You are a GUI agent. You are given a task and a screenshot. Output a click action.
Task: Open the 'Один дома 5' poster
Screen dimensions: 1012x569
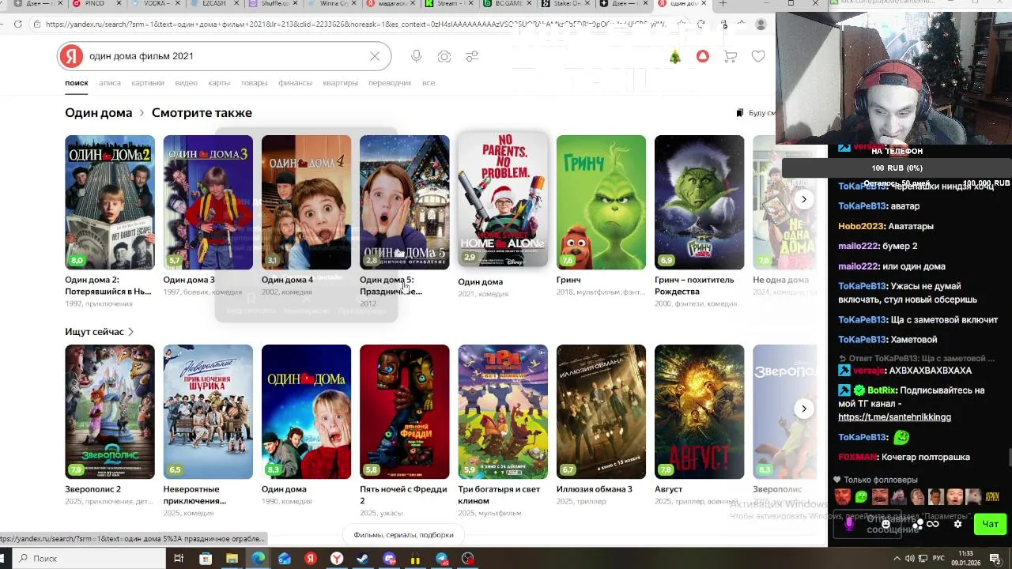(x=404, y=202)
